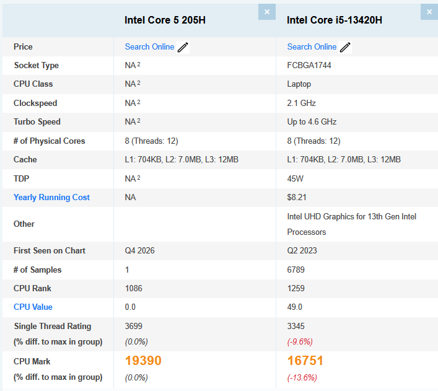Click the First Seen on Chart label
Screen dimensions: 438x391
[x=50, y=250]
